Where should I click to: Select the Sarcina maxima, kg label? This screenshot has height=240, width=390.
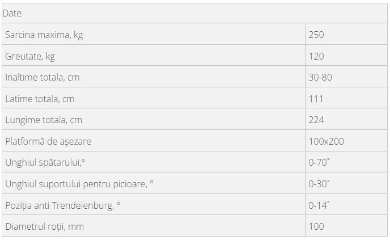44,35
